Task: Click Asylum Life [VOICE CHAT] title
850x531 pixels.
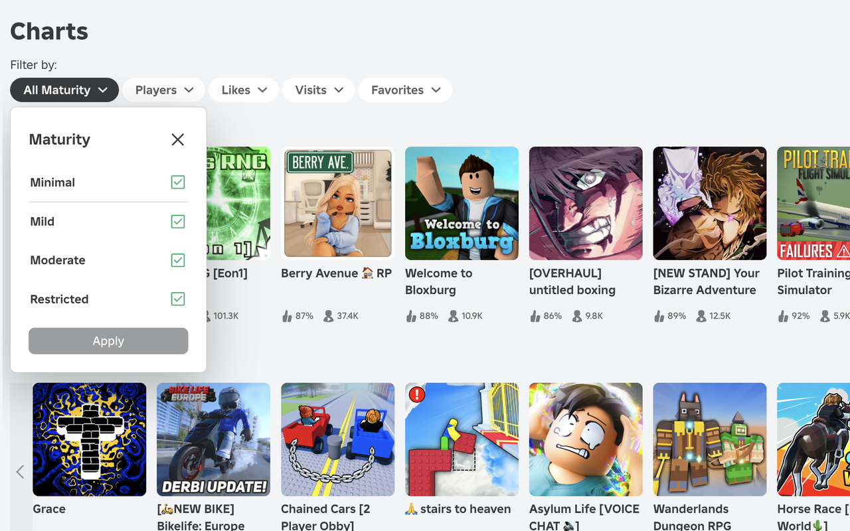Action: tap(584, 517)
